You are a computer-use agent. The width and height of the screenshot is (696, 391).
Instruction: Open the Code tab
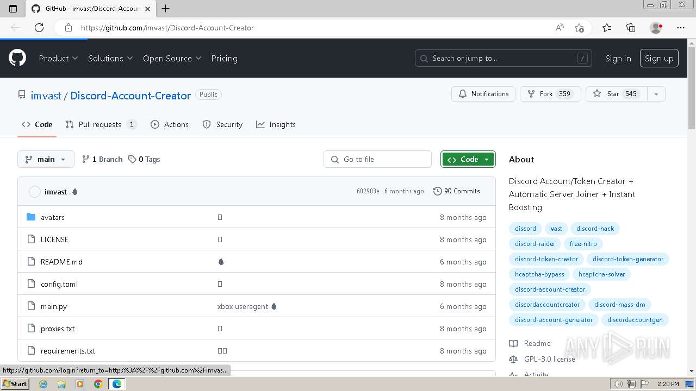[37, 124]
